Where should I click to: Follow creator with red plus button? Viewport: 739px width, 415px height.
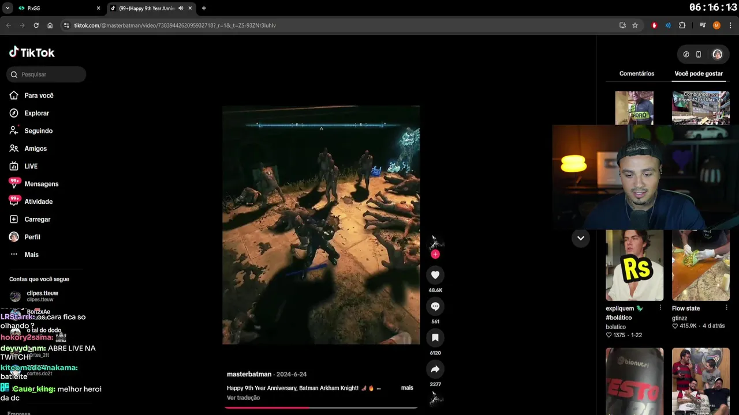tap(435, 254)
